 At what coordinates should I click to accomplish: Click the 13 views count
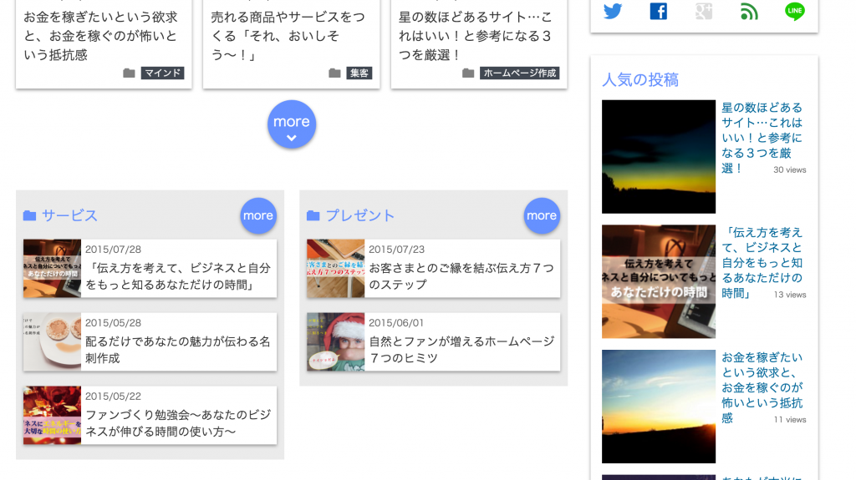click(x=789, y=295)
